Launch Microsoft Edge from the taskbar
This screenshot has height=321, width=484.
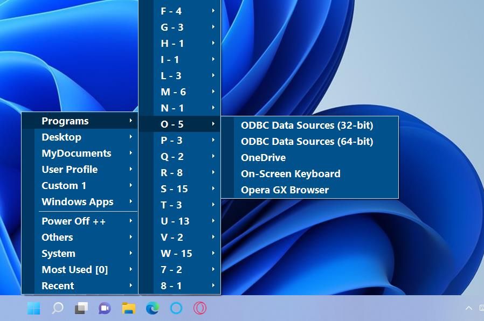click(153, 308)
